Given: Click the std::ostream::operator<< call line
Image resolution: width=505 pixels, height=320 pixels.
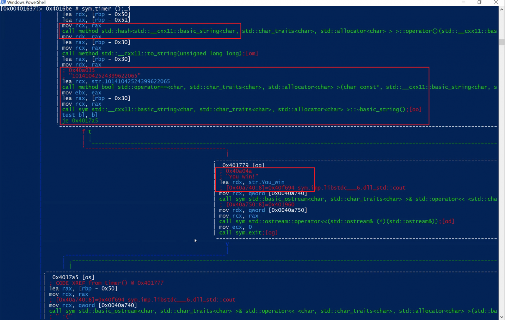Looking at the screenshot, I should coord(337,221).
